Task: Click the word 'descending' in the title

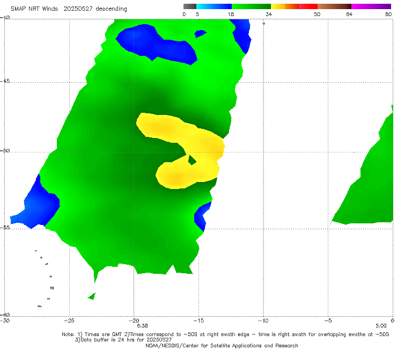Action: click(112, 9)
